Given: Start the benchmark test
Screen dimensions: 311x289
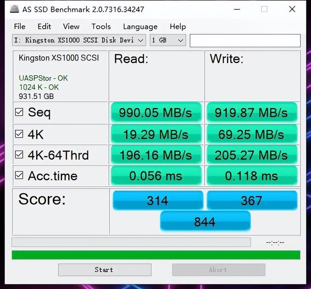Looking at the screenshot, I should click(x=105, y=270).
